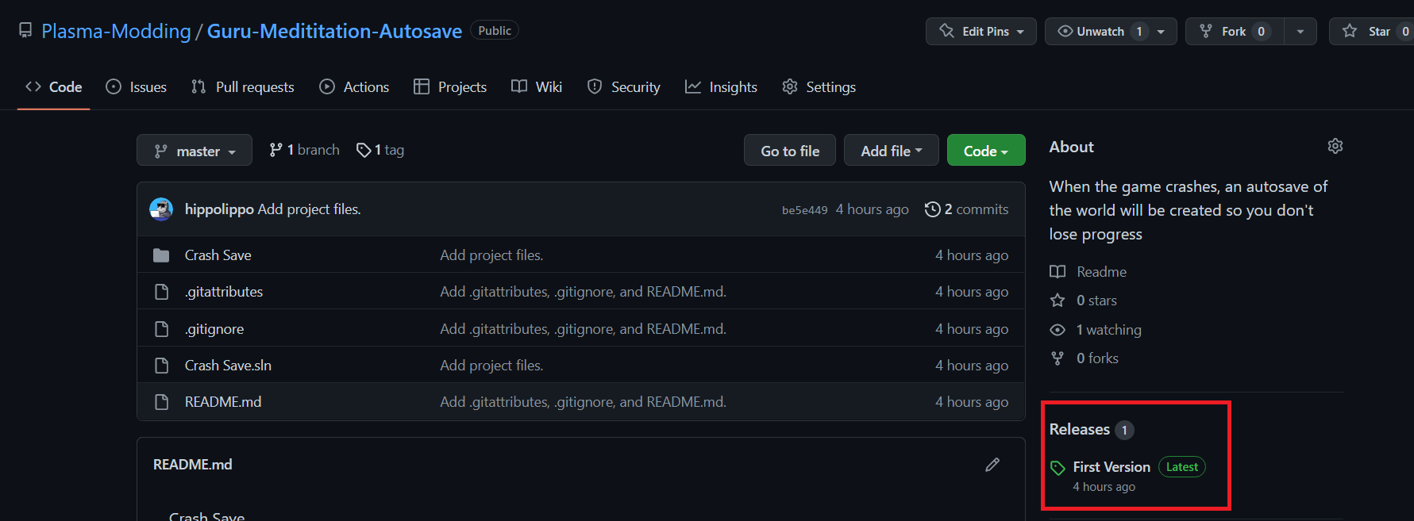1414x521 pixels.
Task: Click the Readme book icon in About
Action: 1058,272
